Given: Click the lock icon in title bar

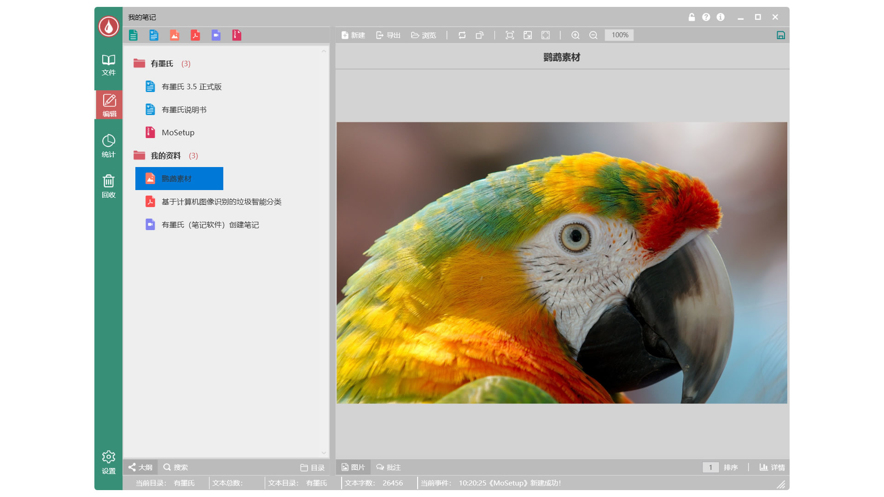Looking at the screenshot, I should tap(692, 17).
